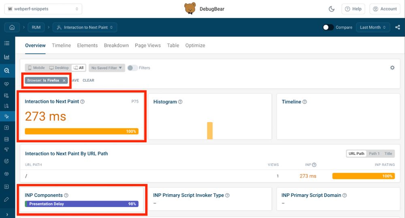This screenshot has height=218, width=405.
Task: Select the magnifier chart sidebar icon
Action: pos(7,70)
